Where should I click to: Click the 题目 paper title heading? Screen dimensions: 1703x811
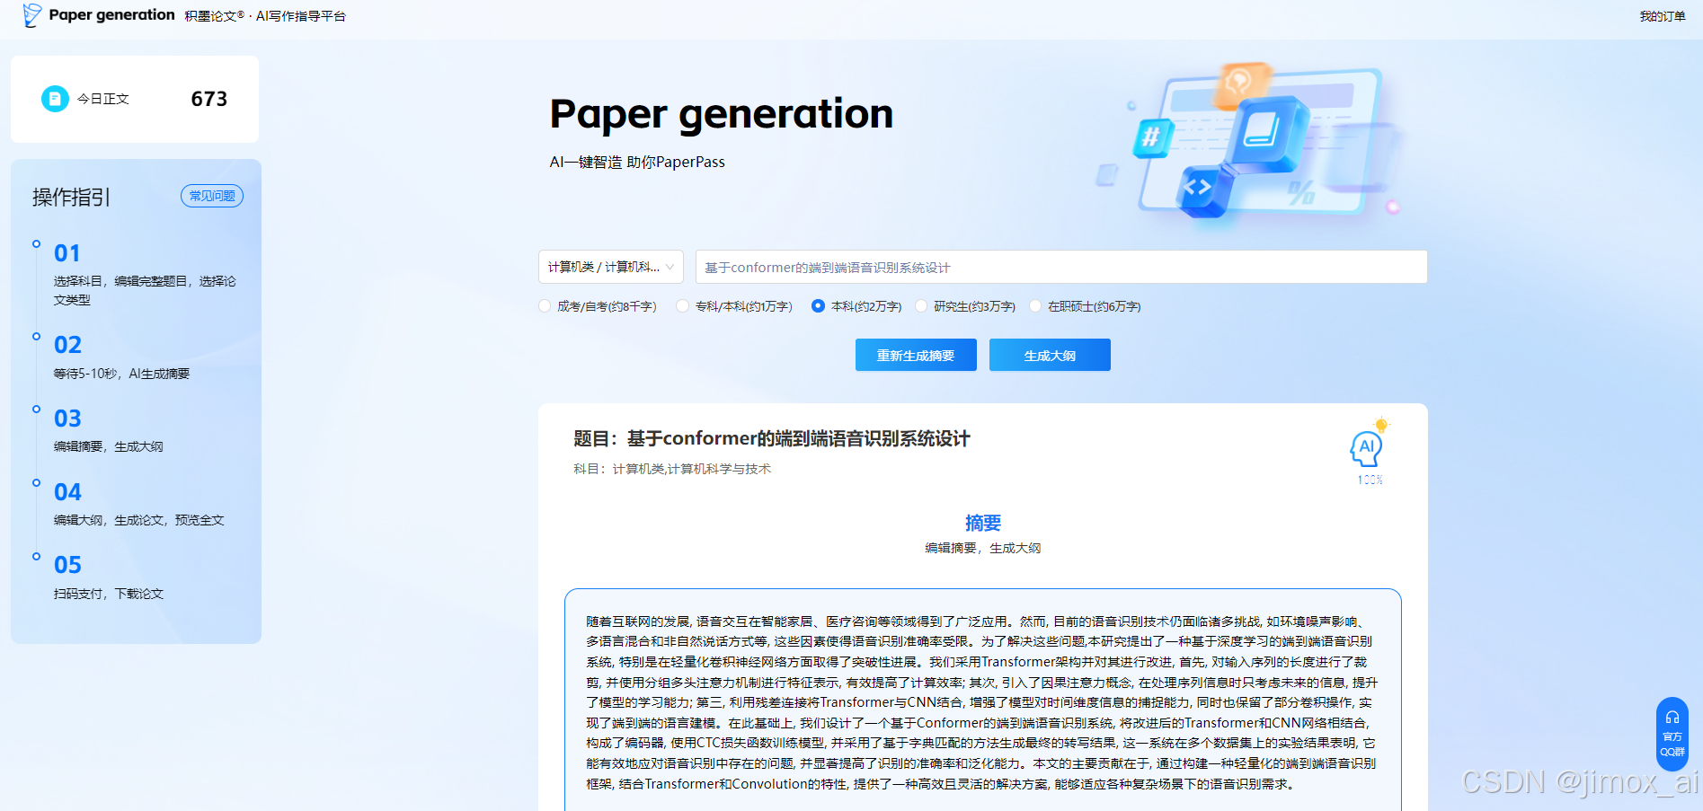[772, 438]
